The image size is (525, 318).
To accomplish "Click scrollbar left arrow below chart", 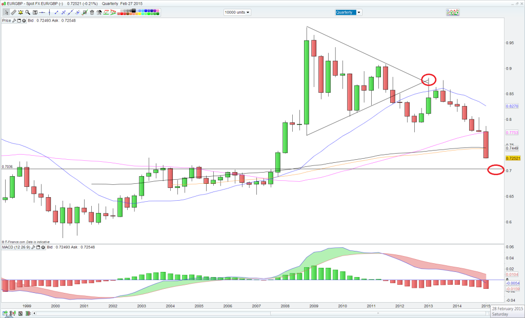I will pos(34,313).
